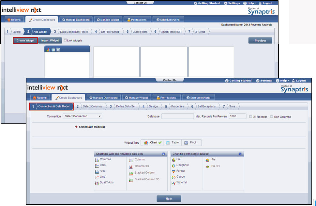Select Table widget type
The width and height of the screenshot is (316, 206).
point(173,143)
